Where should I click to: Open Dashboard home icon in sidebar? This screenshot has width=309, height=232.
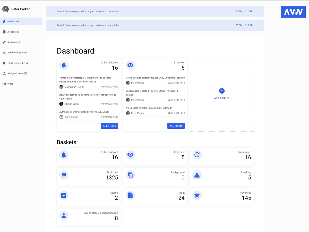coord(4,21)
